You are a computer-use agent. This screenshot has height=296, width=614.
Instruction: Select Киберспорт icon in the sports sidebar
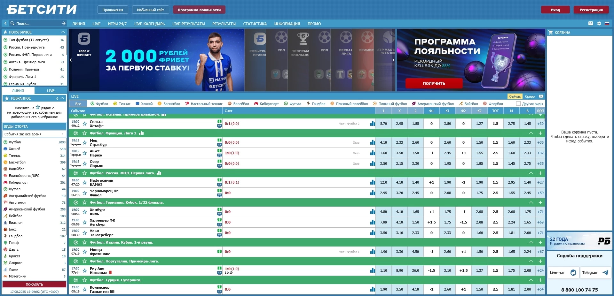[x=5, y=182]
